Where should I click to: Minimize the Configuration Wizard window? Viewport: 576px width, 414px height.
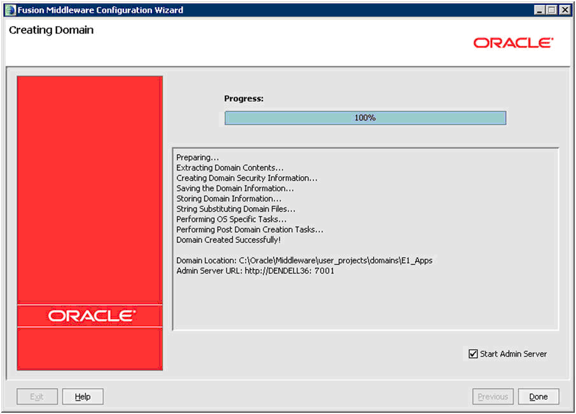pos(539,10)
